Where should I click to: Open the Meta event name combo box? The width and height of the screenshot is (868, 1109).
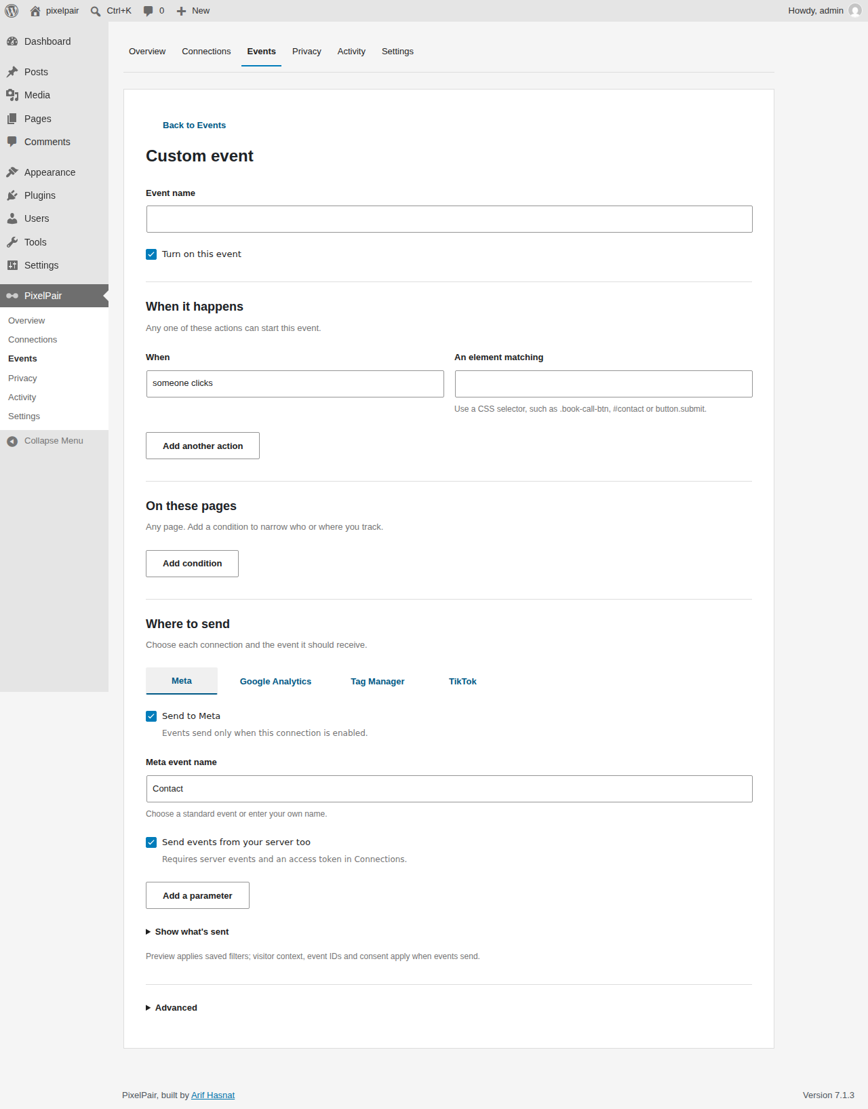(x=449, y=789)
